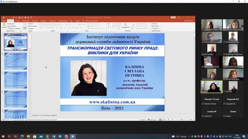Click the Lanska SP participant tile
248x139 pixels.
coord(212,111)
